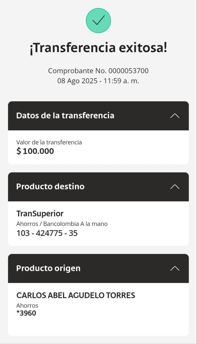197x344 pixels.
Task: Tap the name CARLOS ABEL AGUDELO TORRES
Action: click(x=76, y=295)
